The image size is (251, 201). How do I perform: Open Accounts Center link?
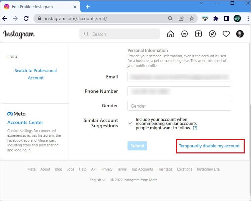pos(25,123)
